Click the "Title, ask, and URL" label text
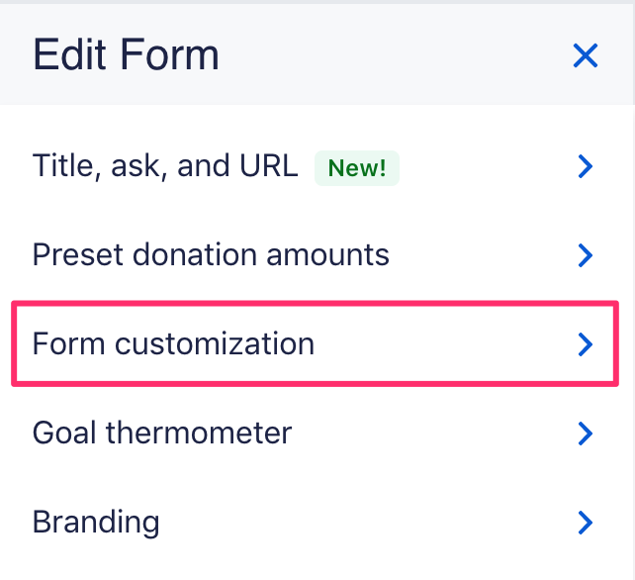The width and height of the screenshot is (635, 580). coord(165,166)
